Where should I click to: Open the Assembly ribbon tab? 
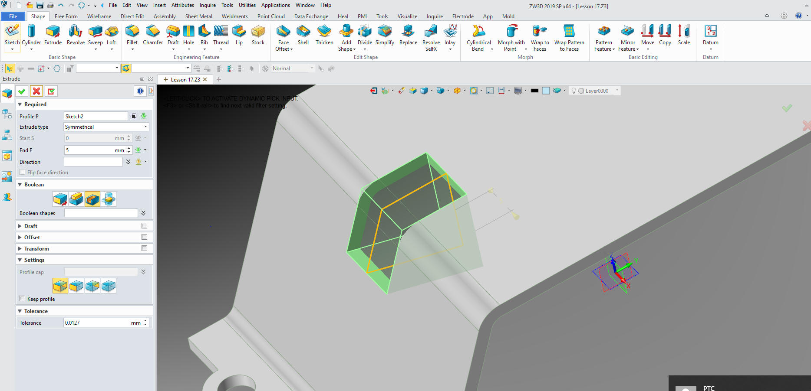[x=165, y=16]
